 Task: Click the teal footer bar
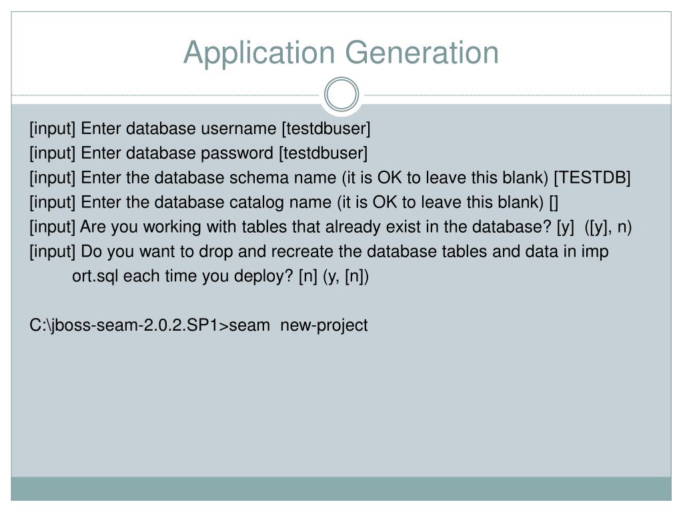tap(341, 489)
